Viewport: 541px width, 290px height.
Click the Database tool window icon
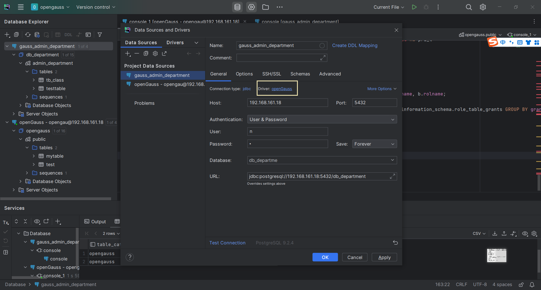click(237, 7)
